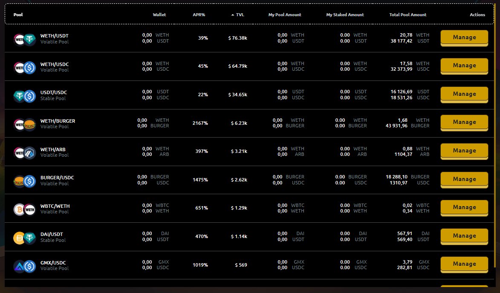Screen dimensions: 500x293
Task: Click the 2167% APR value
Action: (200, 123)
